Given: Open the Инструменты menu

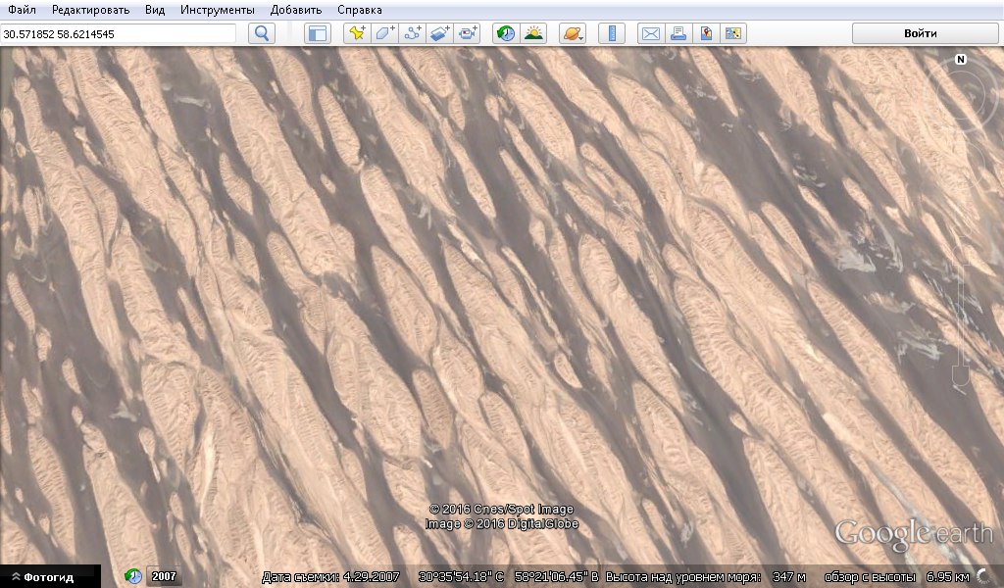Looking at the screenshot, I should 217,10.
